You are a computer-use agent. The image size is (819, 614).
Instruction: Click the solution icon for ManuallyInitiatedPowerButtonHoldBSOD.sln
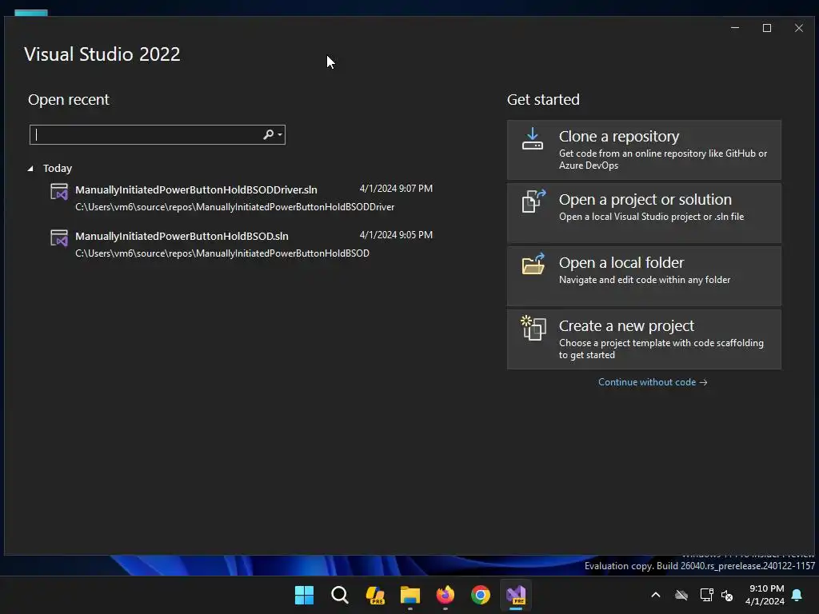click(x=59, y=238)
